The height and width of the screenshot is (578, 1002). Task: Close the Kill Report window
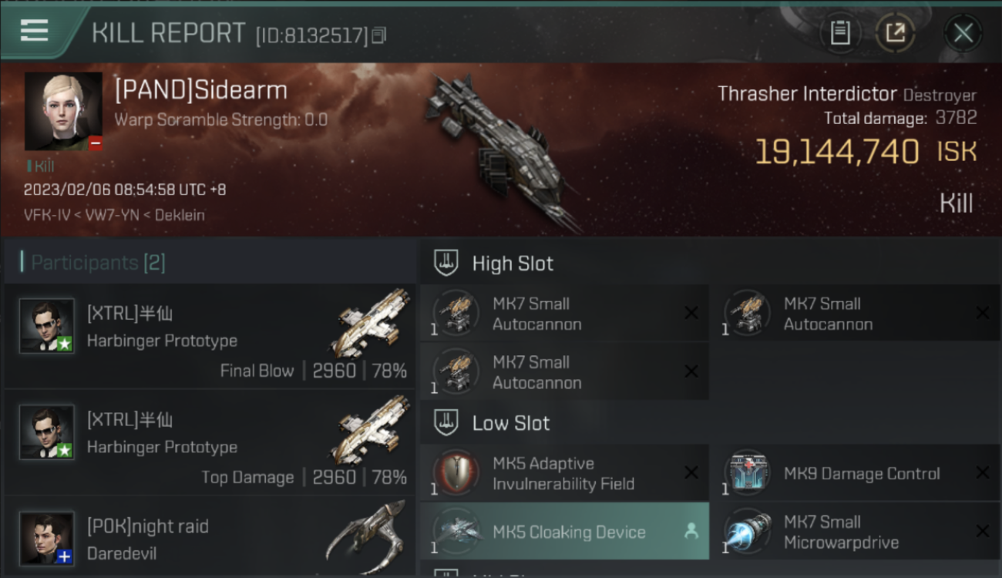(963, 33)
